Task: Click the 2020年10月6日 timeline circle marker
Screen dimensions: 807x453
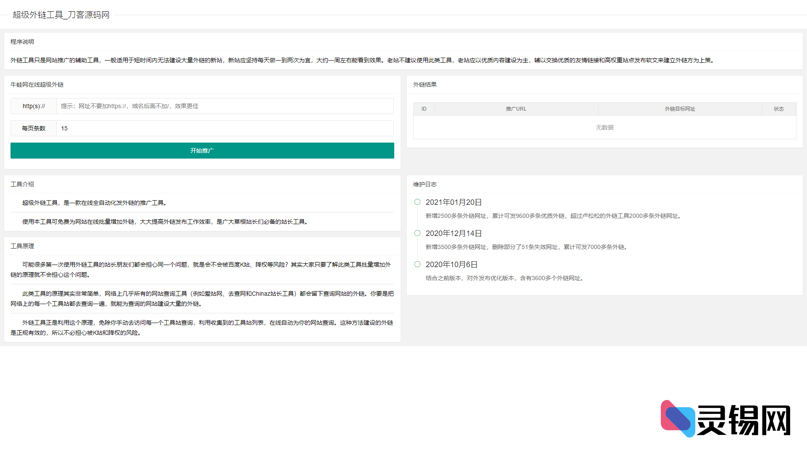Action: click(x=417, y=264)
